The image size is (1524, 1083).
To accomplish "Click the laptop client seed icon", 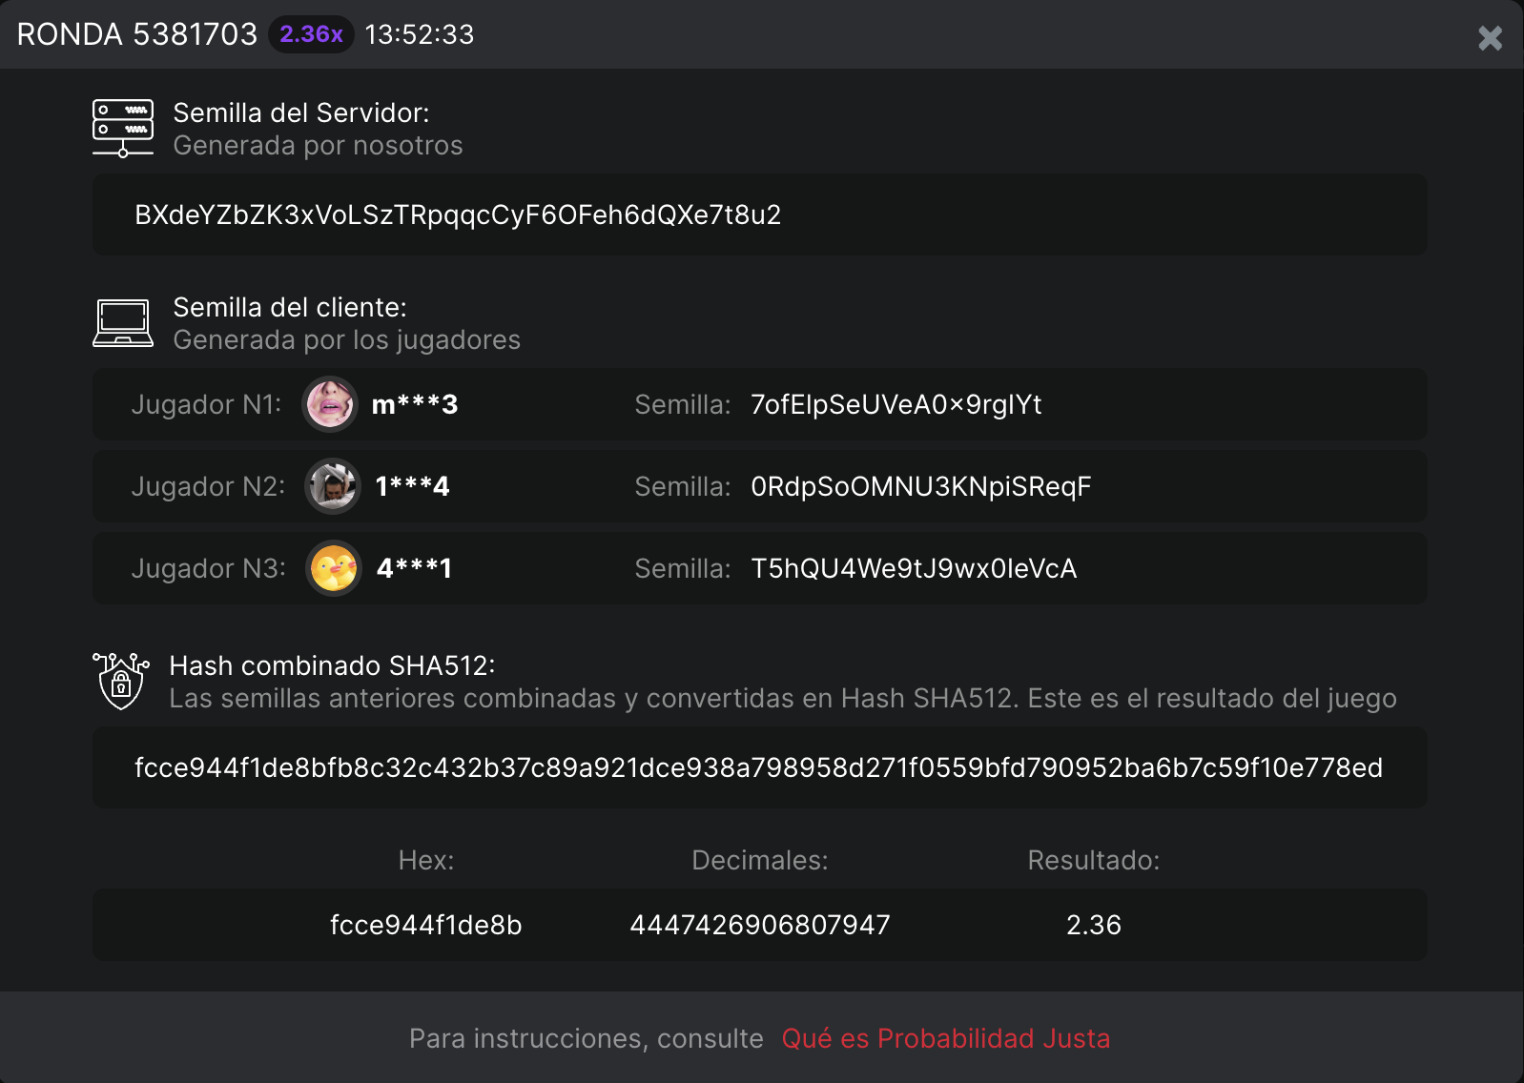I will [x=123, y=323].
